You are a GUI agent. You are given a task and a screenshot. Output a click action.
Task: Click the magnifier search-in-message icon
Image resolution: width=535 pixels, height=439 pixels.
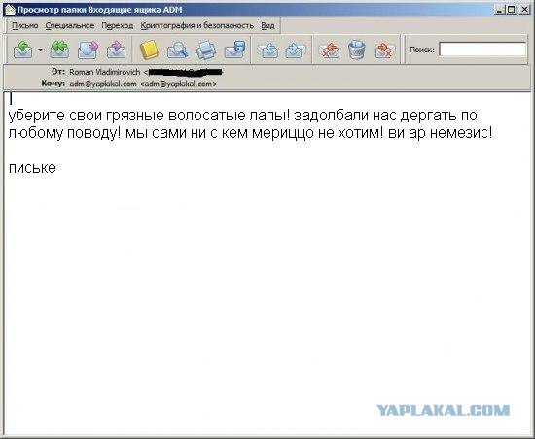[177, 50]
